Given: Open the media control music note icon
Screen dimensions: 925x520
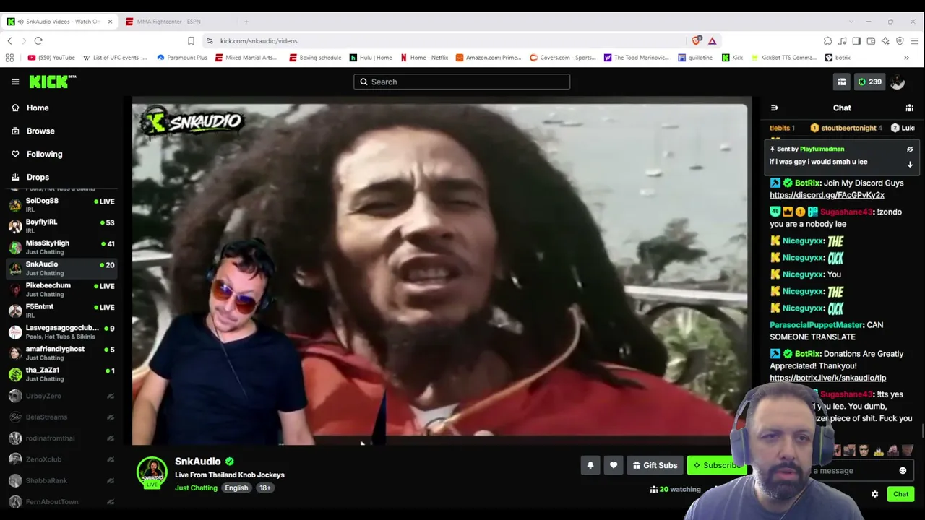Looking at the screenshot, I should [x=842, y=40].
